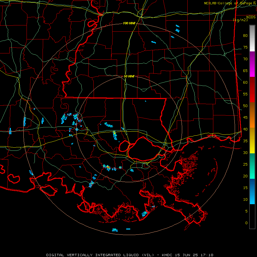Viewport: 257px width, 257px height.
Task: Select the black bottom segment of the color scale
Action: tap(252, 216)
